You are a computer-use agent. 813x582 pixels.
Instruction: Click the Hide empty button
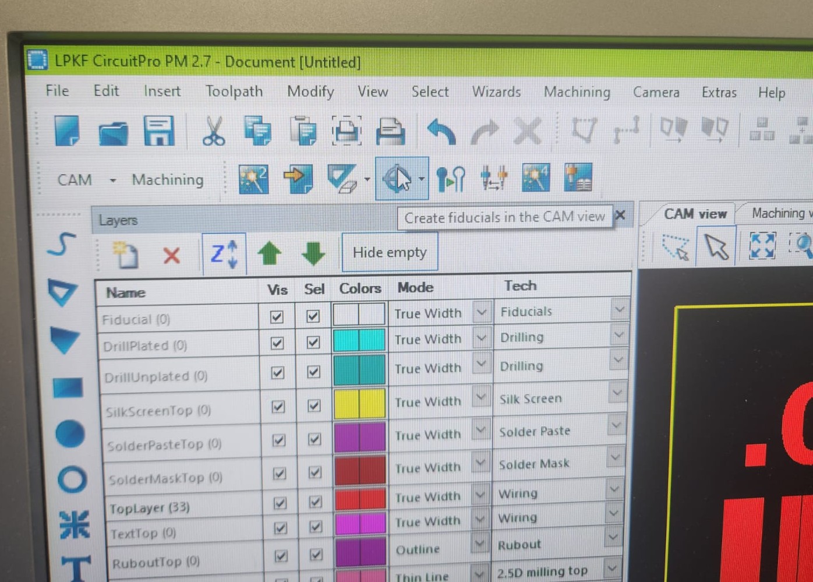coord(390,252)
